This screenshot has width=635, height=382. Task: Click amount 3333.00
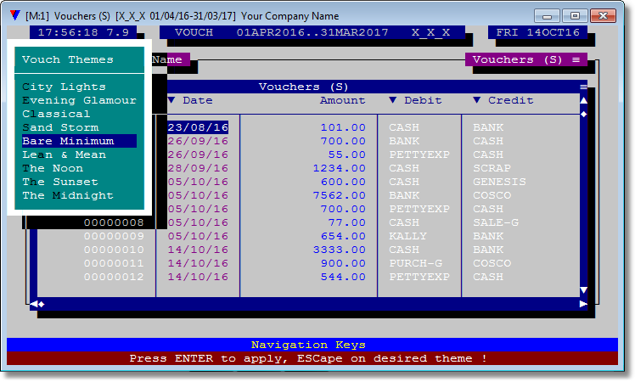[x=340, y=250]
